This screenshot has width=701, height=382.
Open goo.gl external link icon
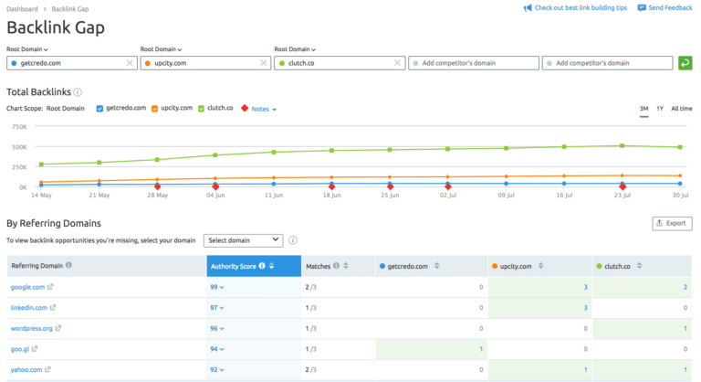point(35,349)
